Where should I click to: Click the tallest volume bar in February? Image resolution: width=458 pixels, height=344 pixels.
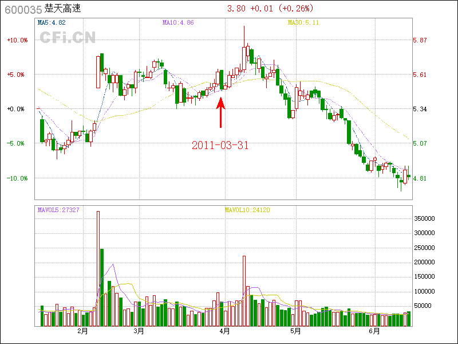click(98, 268)
